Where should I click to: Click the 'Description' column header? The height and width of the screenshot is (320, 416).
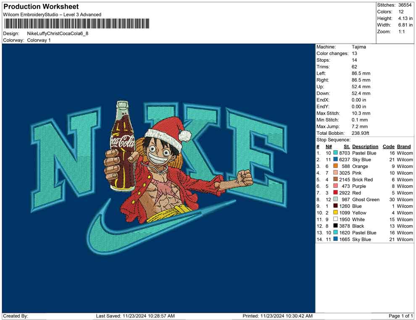365,146
